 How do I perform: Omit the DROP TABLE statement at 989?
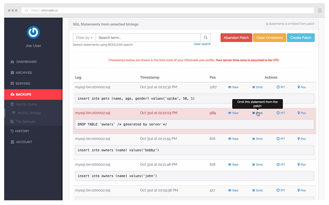click(258, 113)
